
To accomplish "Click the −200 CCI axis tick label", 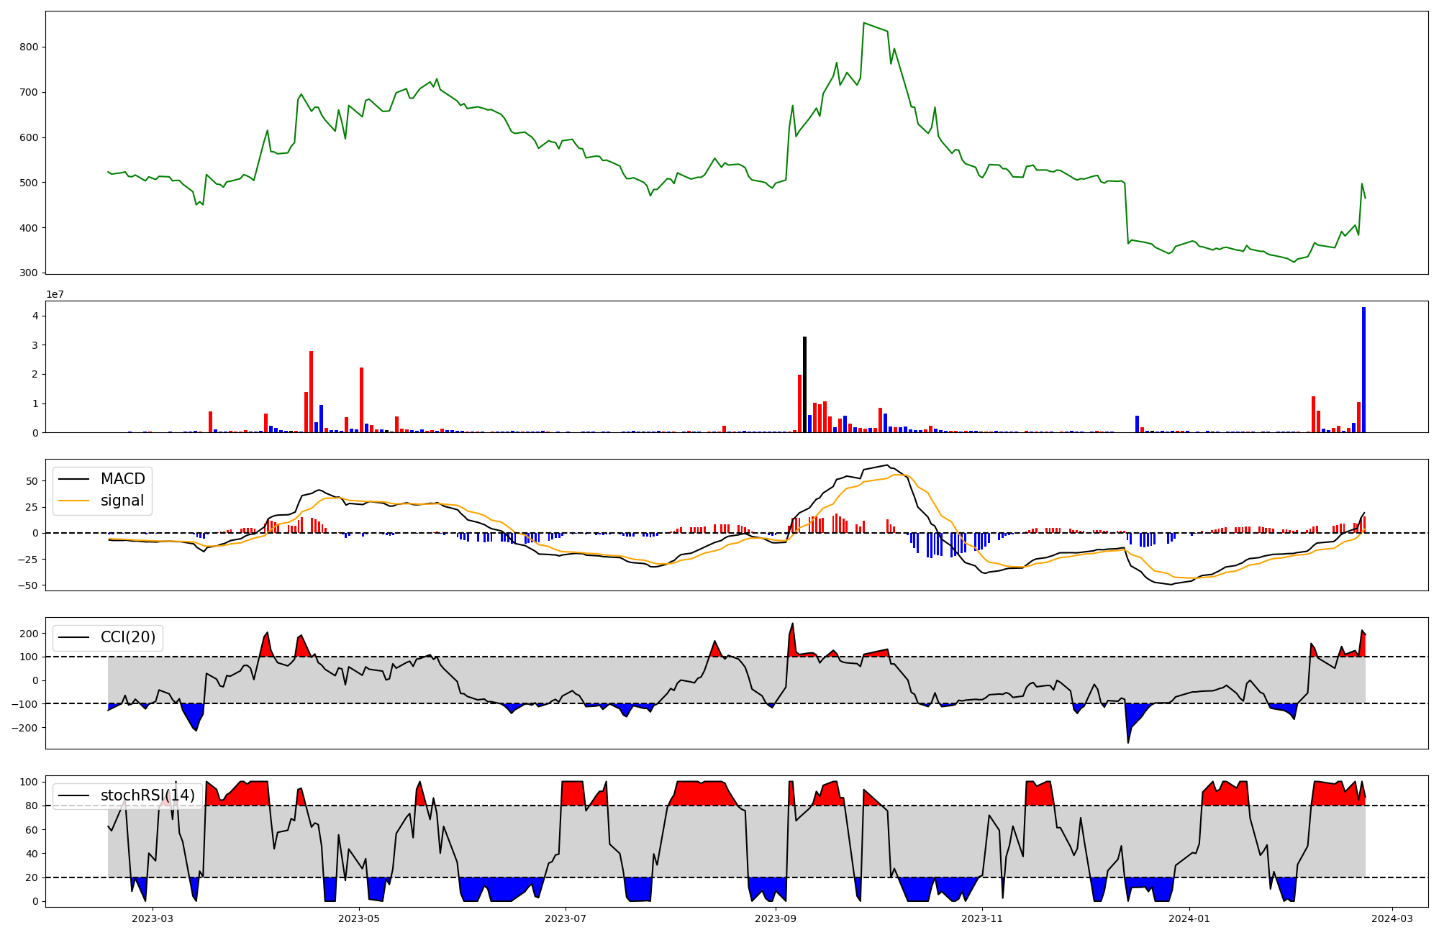I will (x=26, y=728).
